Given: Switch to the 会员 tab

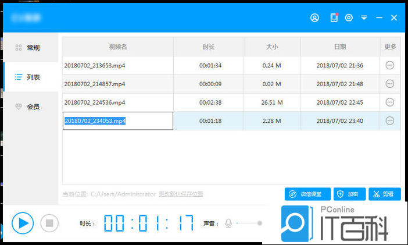Looking at the screenshot, I should (31, 106).
